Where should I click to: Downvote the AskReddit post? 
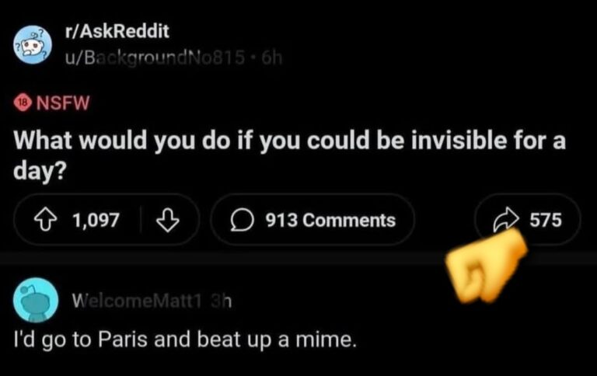pos(168,220)
